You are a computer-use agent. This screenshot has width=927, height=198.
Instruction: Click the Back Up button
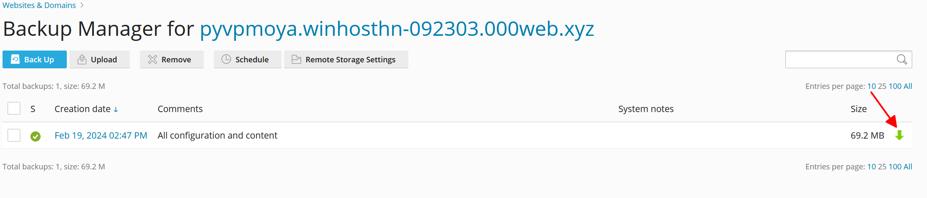(x=35, y=59)
